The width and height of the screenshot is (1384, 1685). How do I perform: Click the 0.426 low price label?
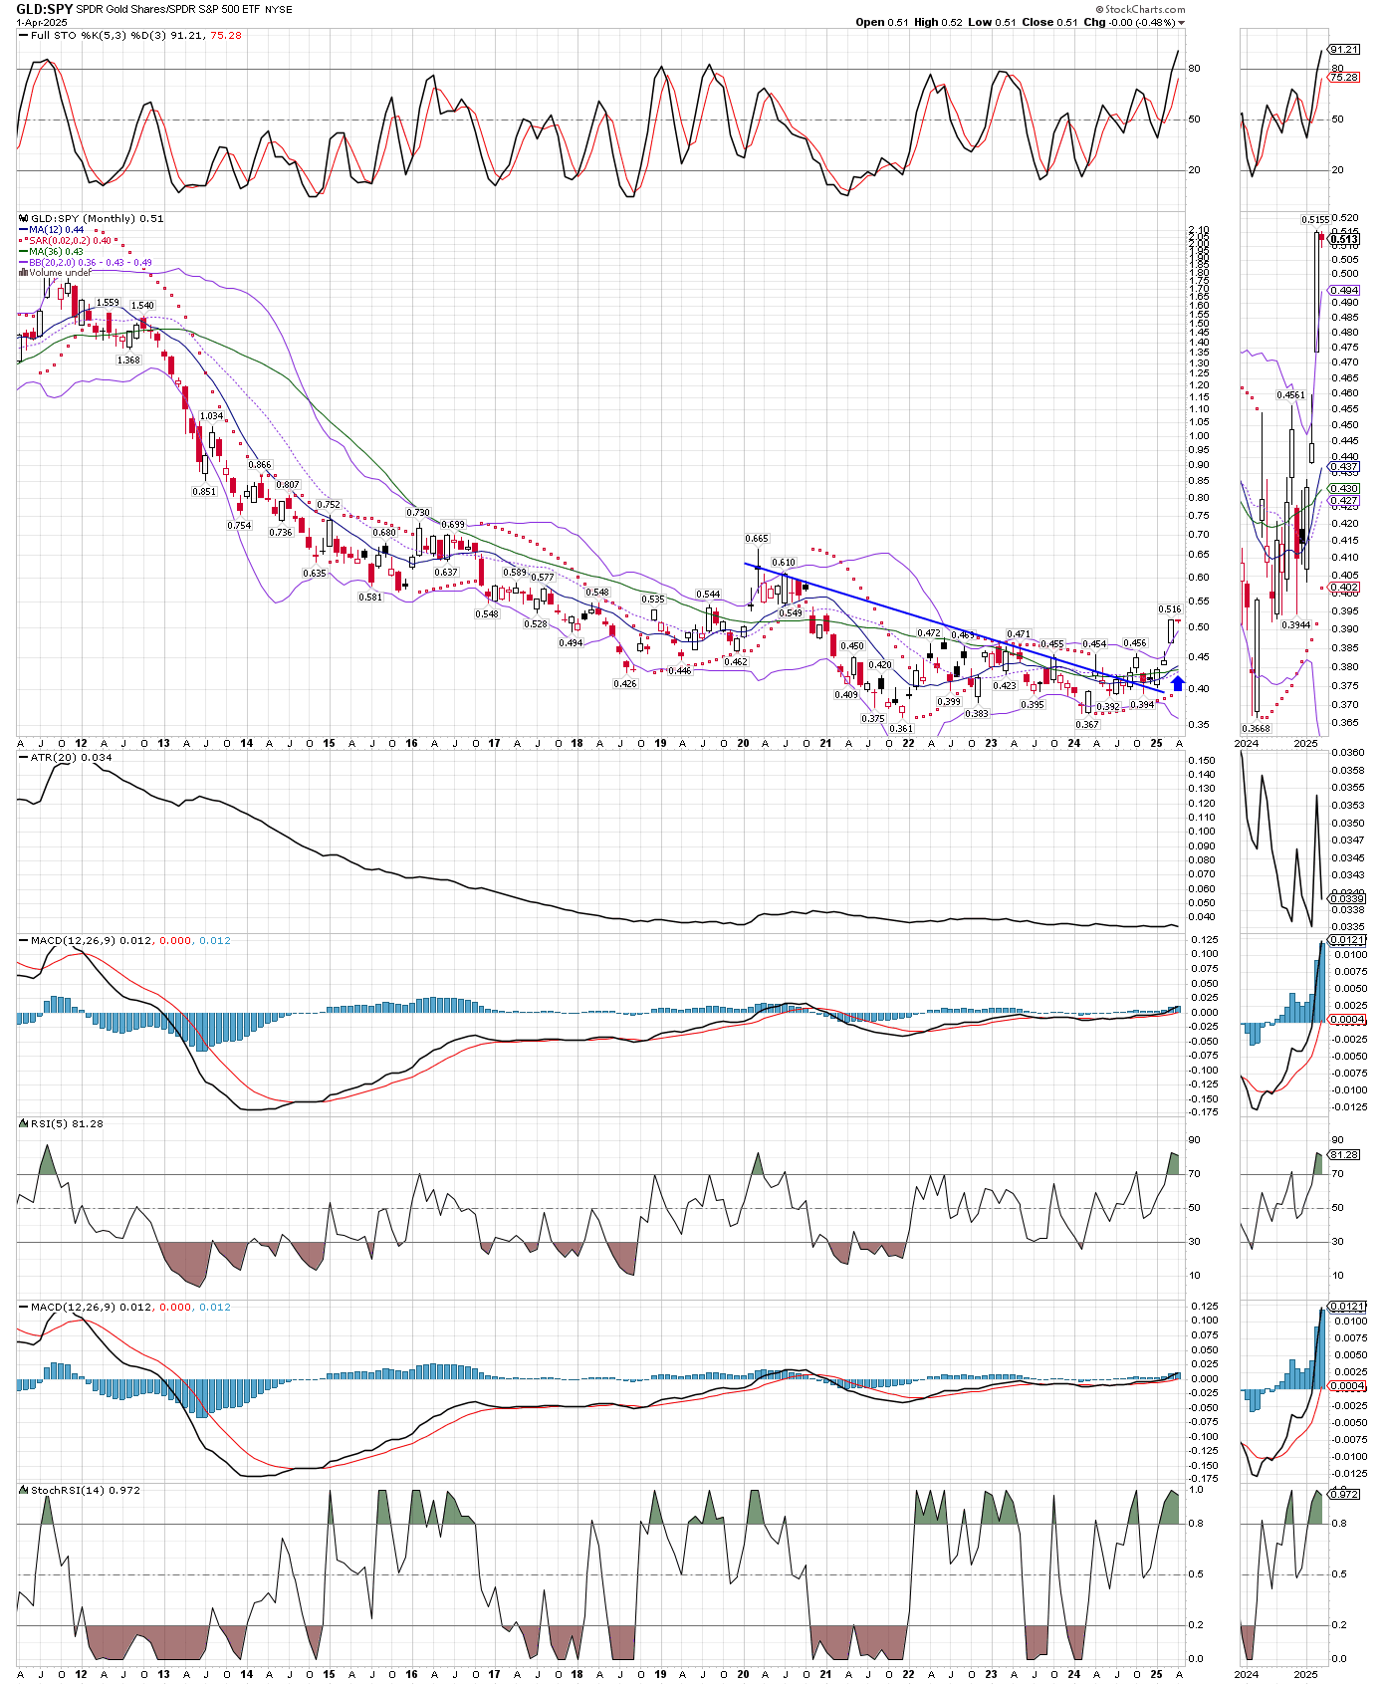click(625, 684)
